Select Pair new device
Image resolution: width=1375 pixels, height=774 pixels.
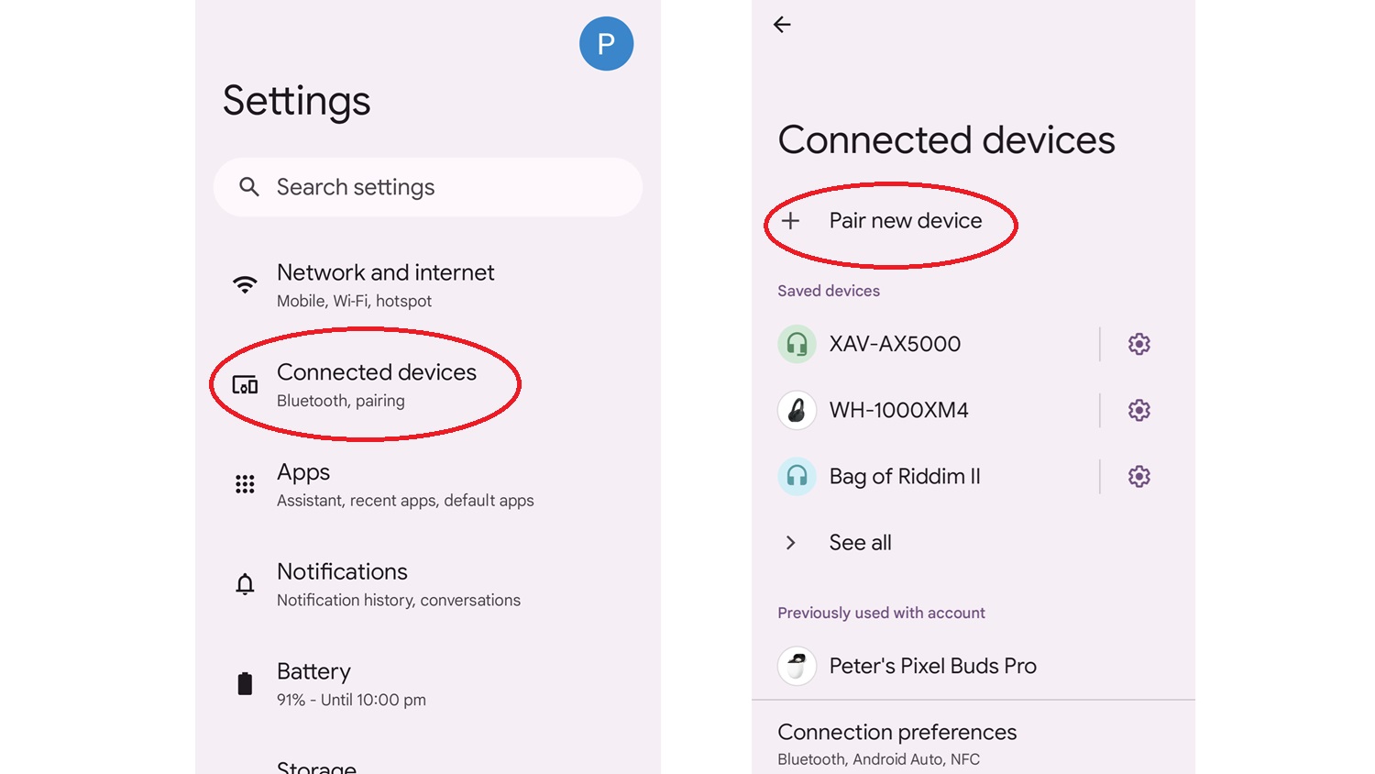pos(905,221)
